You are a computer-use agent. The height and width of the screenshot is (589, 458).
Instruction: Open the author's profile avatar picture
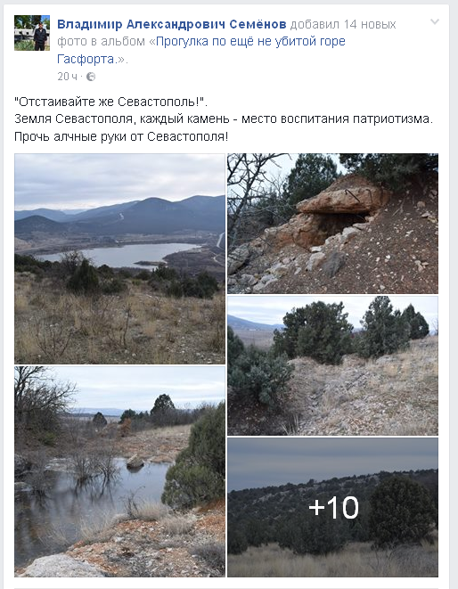32,33
